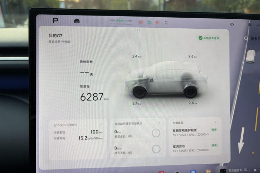The height and width of the screenshot is (173, 260).
Task: Tap the 0 km assisted mileage value
Action: pyautogui.click(x=118, y=132)
